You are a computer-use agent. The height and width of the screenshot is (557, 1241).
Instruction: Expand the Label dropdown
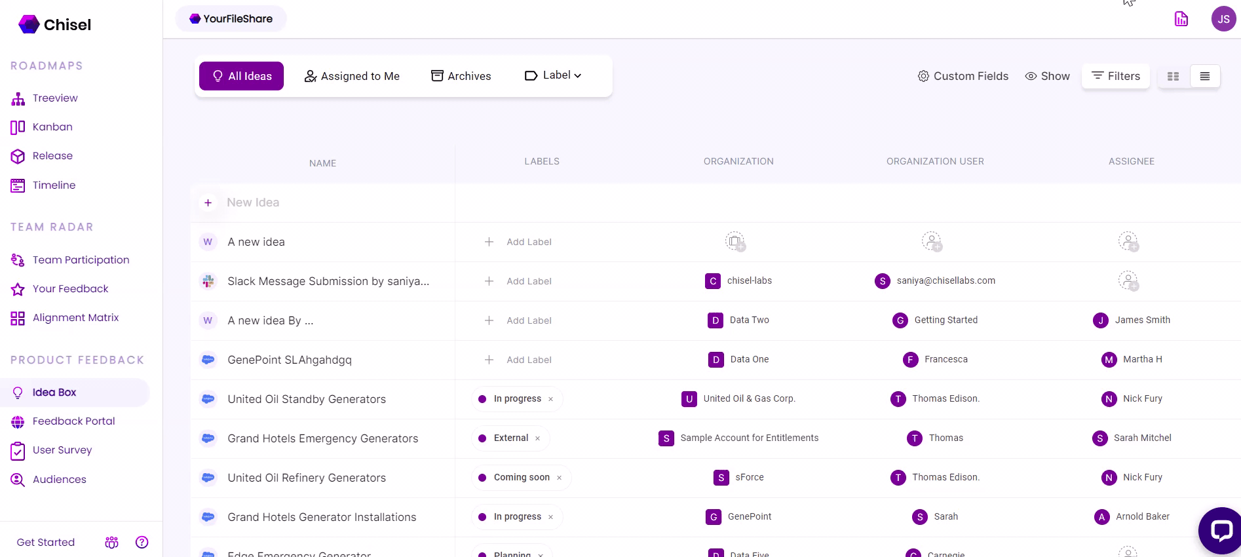click(x=553, y=76)
